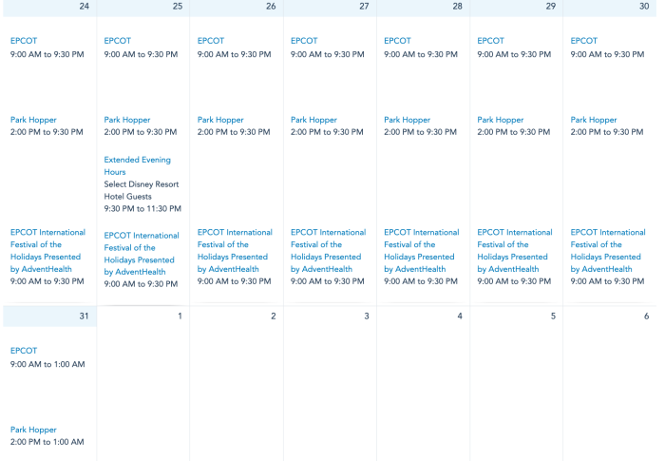
Task: Click the EPCOT link on the 31st
Action: [24, 351]
